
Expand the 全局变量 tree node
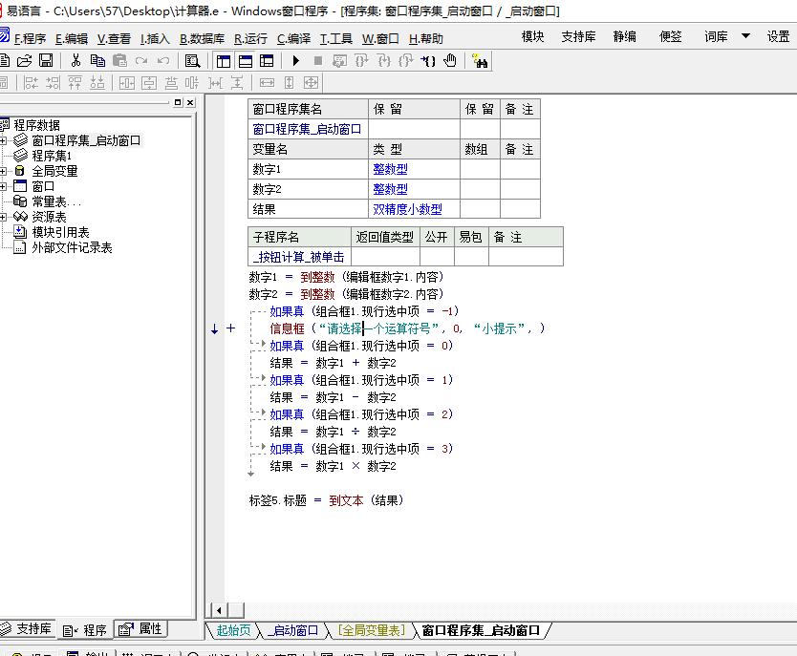coord(3,171)
